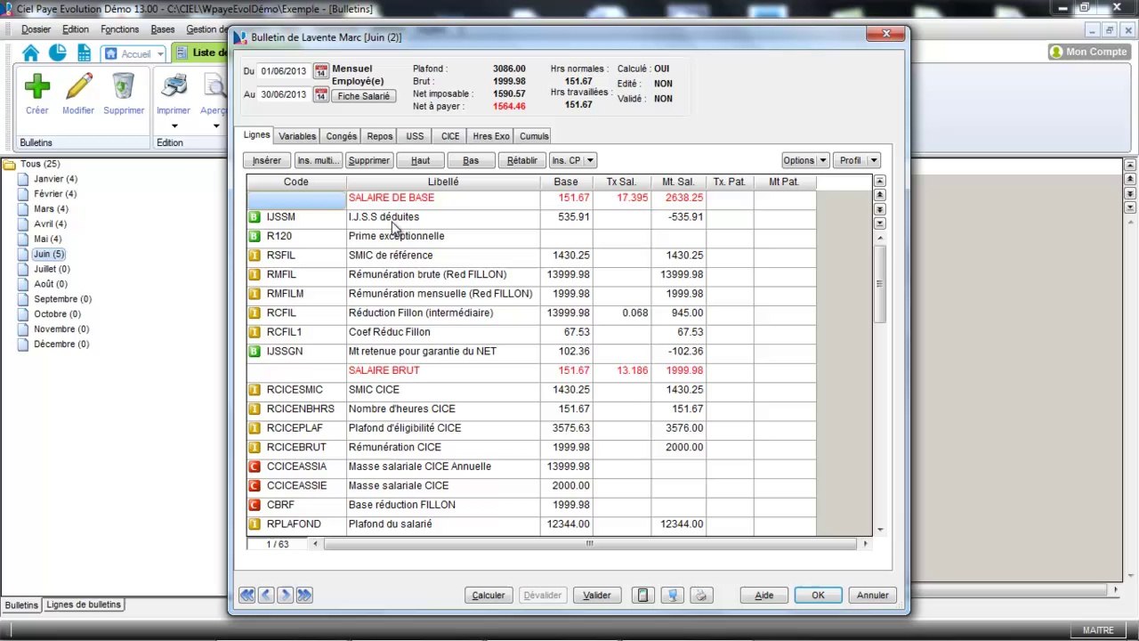Screen dimensions: 1139x641
Task: Click the green B icon on R120 row
Action: click(254, 236)
